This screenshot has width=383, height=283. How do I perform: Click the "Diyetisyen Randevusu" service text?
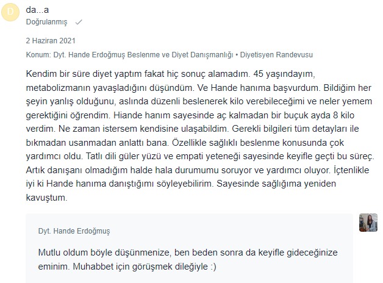pyautogui.click(x=276, y=55)
